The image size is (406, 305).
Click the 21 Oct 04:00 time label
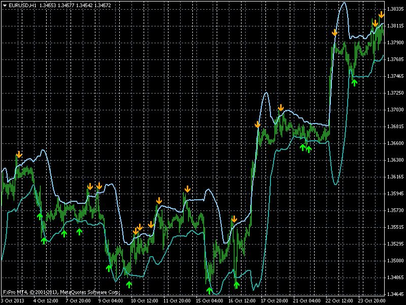point(307,301)
